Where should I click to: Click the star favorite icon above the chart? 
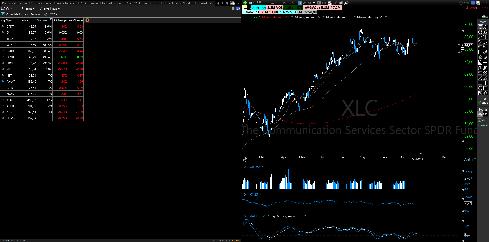pyautogui.click(x=461, y=3)
